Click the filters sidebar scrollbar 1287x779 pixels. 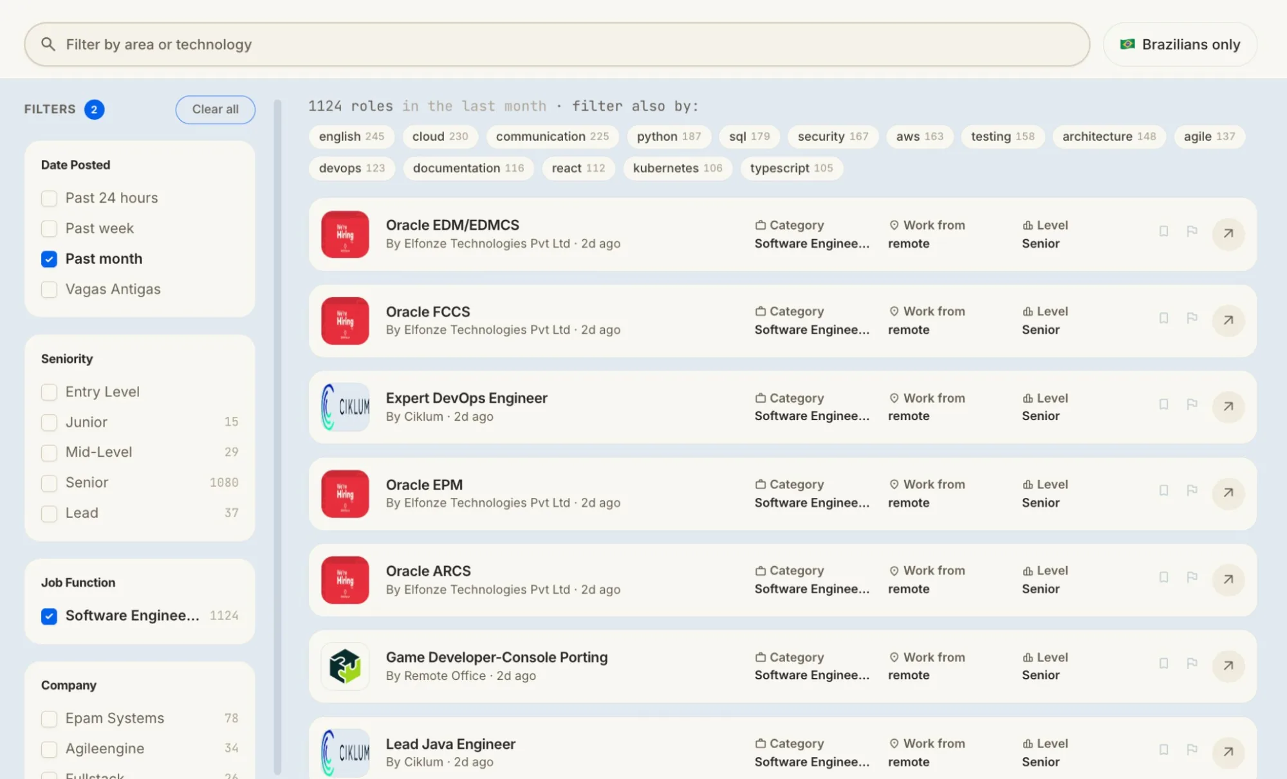(277, 437)
